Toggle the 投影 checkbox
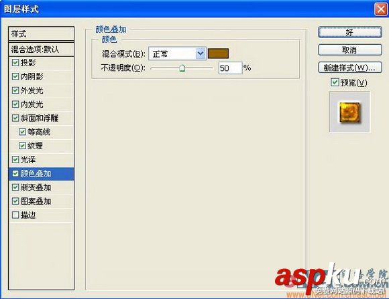This screenshot has height=299, width=389. click(15, 63)
